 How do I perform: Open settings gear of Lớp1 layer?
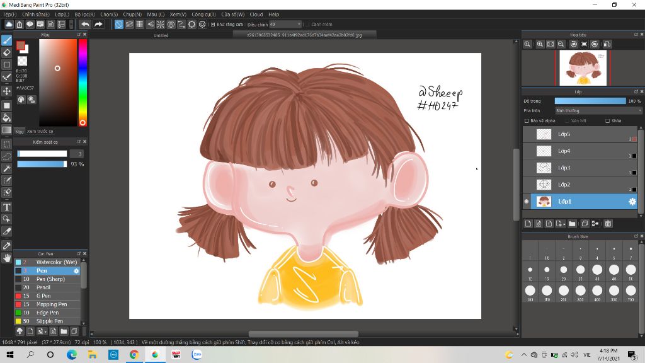click(632, 201)
